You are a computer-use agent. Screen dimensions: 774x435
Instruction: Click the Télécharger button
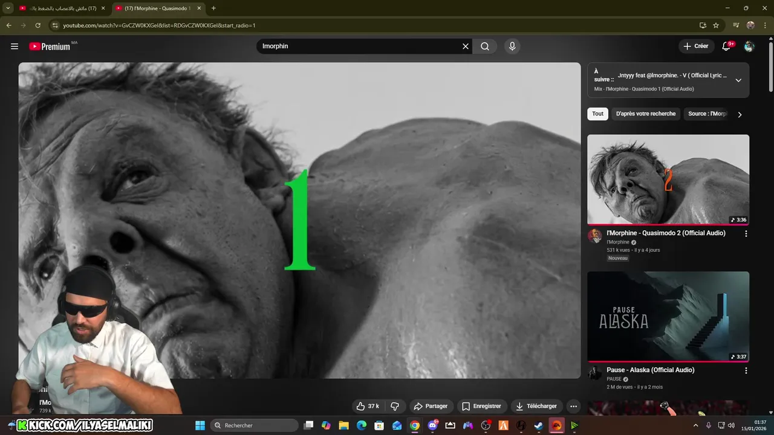tap(536, 406)
